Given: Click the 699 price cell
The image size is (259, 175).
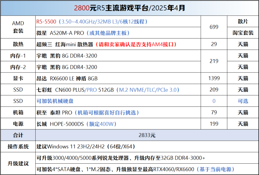Looking at the screenshot, I should (214, 27).
